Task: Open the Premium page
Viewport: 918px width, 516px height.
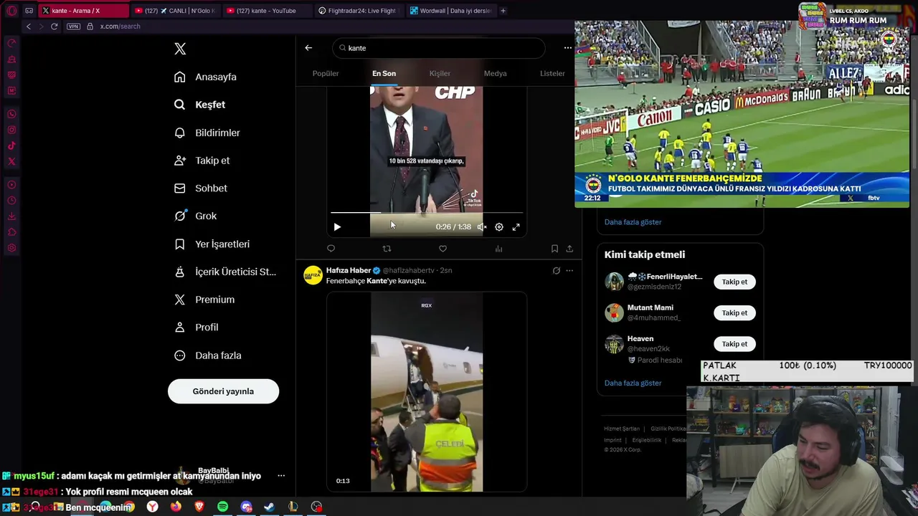Action: 204,300
